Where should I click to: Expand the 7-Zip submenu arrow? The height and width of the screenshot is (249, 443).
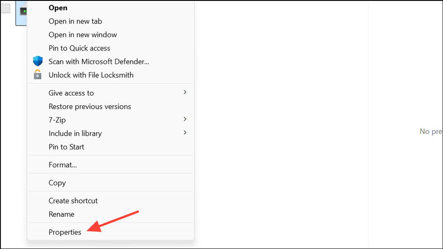(x=185, y=119)
